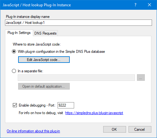Toggle the Enable debugging checkbox
Screen dimensions: 157x138
(15, 105)
